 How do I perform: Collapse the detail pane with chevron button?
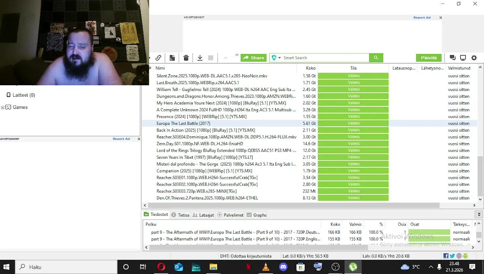479,215
